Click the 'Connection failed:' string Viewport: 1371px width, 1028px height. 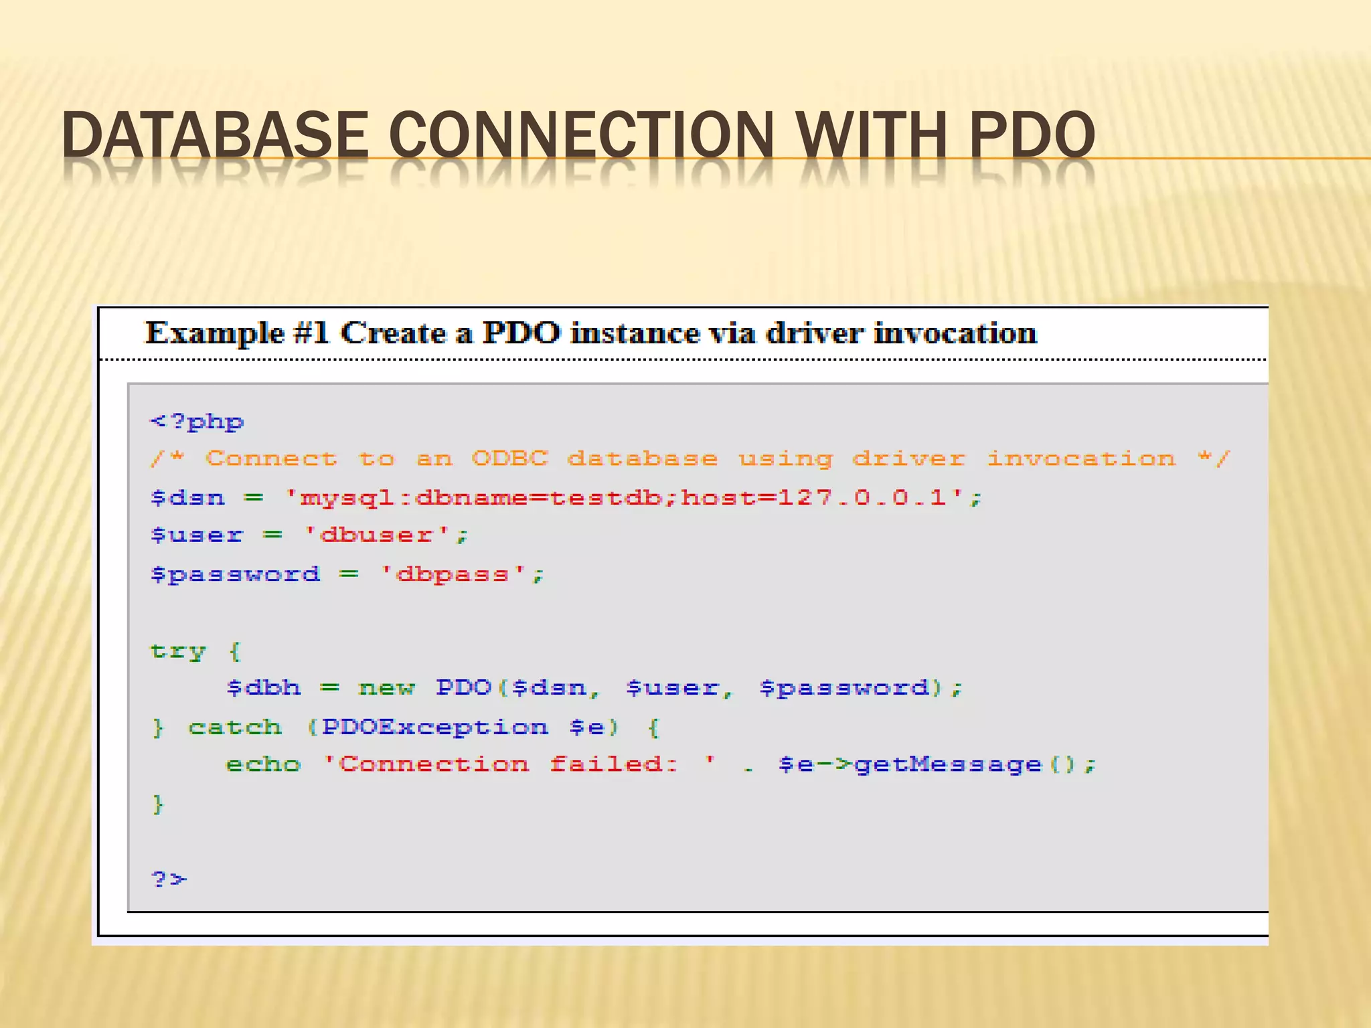click(x=509, y=764)
